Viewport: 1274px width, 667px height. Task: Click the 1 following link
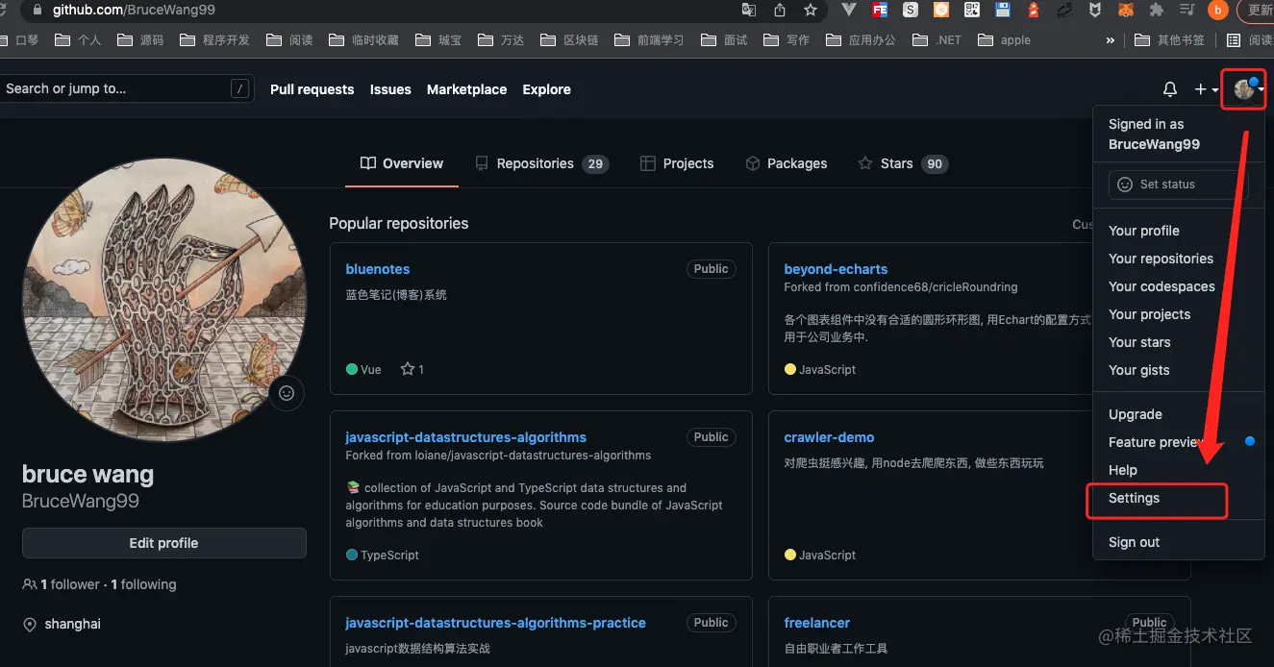tap(144, 584)
